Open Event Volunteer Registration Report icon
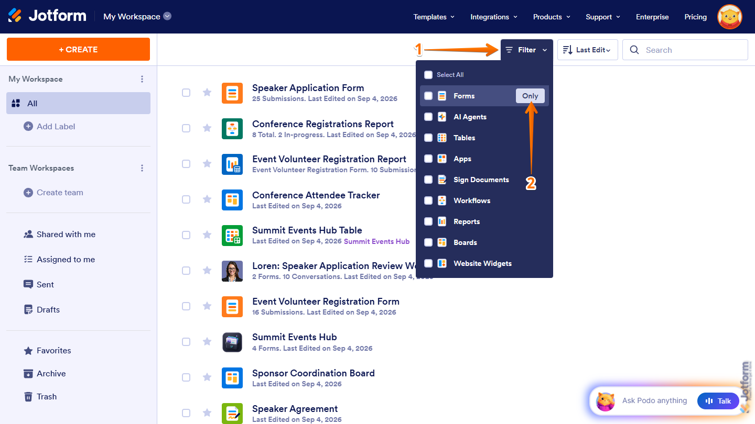Image resolution: width=755 pixels, height=424 pixels. [x=232, y=164]
